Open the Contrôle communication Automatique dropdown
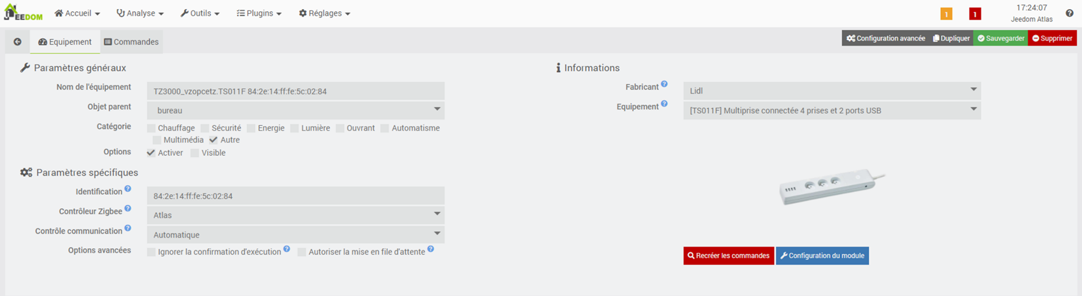 (296, 235)
